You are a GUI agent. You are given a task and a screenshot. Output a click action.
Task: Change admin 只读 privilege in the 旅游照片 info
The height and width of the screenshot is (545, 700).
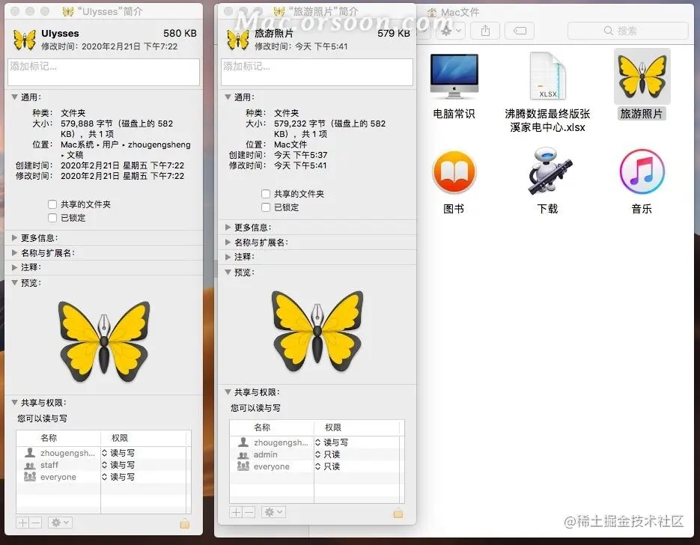328,454
